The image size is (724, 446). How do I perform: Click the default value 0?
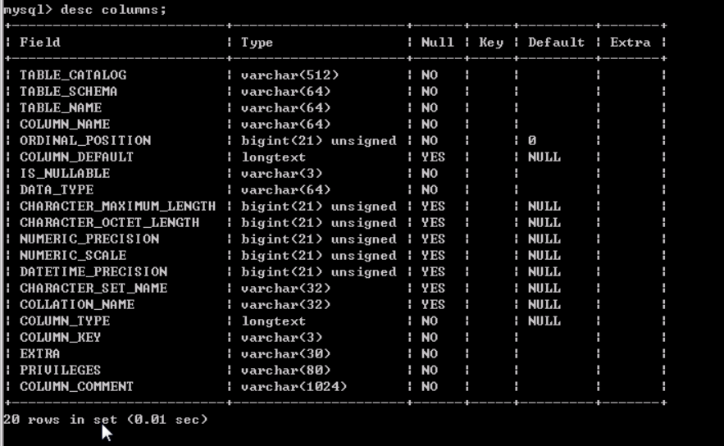[532, 141]
